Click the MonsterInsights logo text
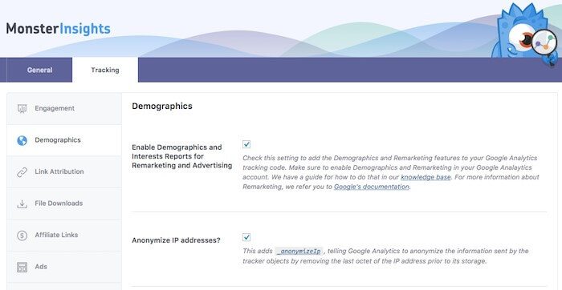This screenshot has height=290, width=562. [x=58, y=29]
